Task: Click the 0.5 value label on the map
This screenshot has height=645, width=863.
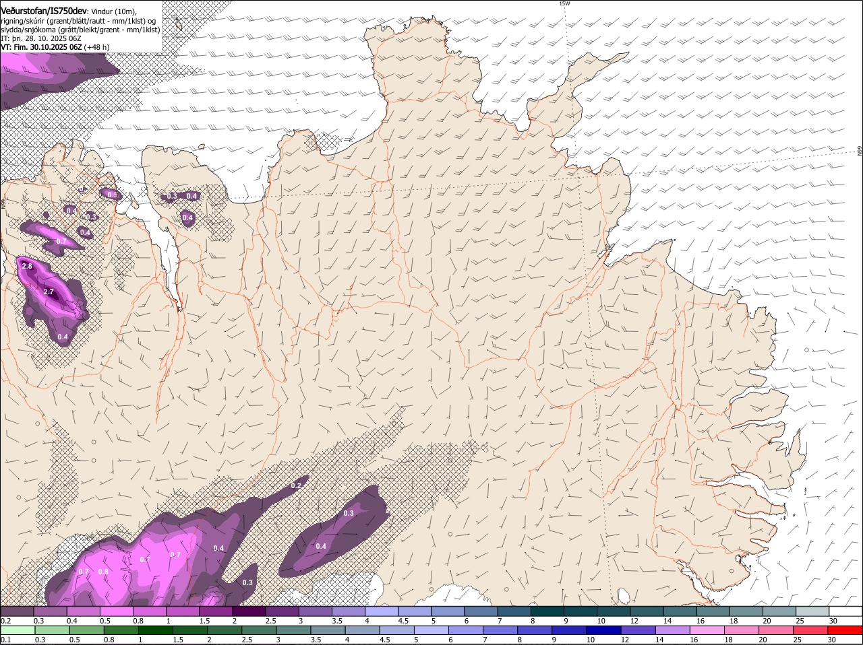Action: (113, 195)
